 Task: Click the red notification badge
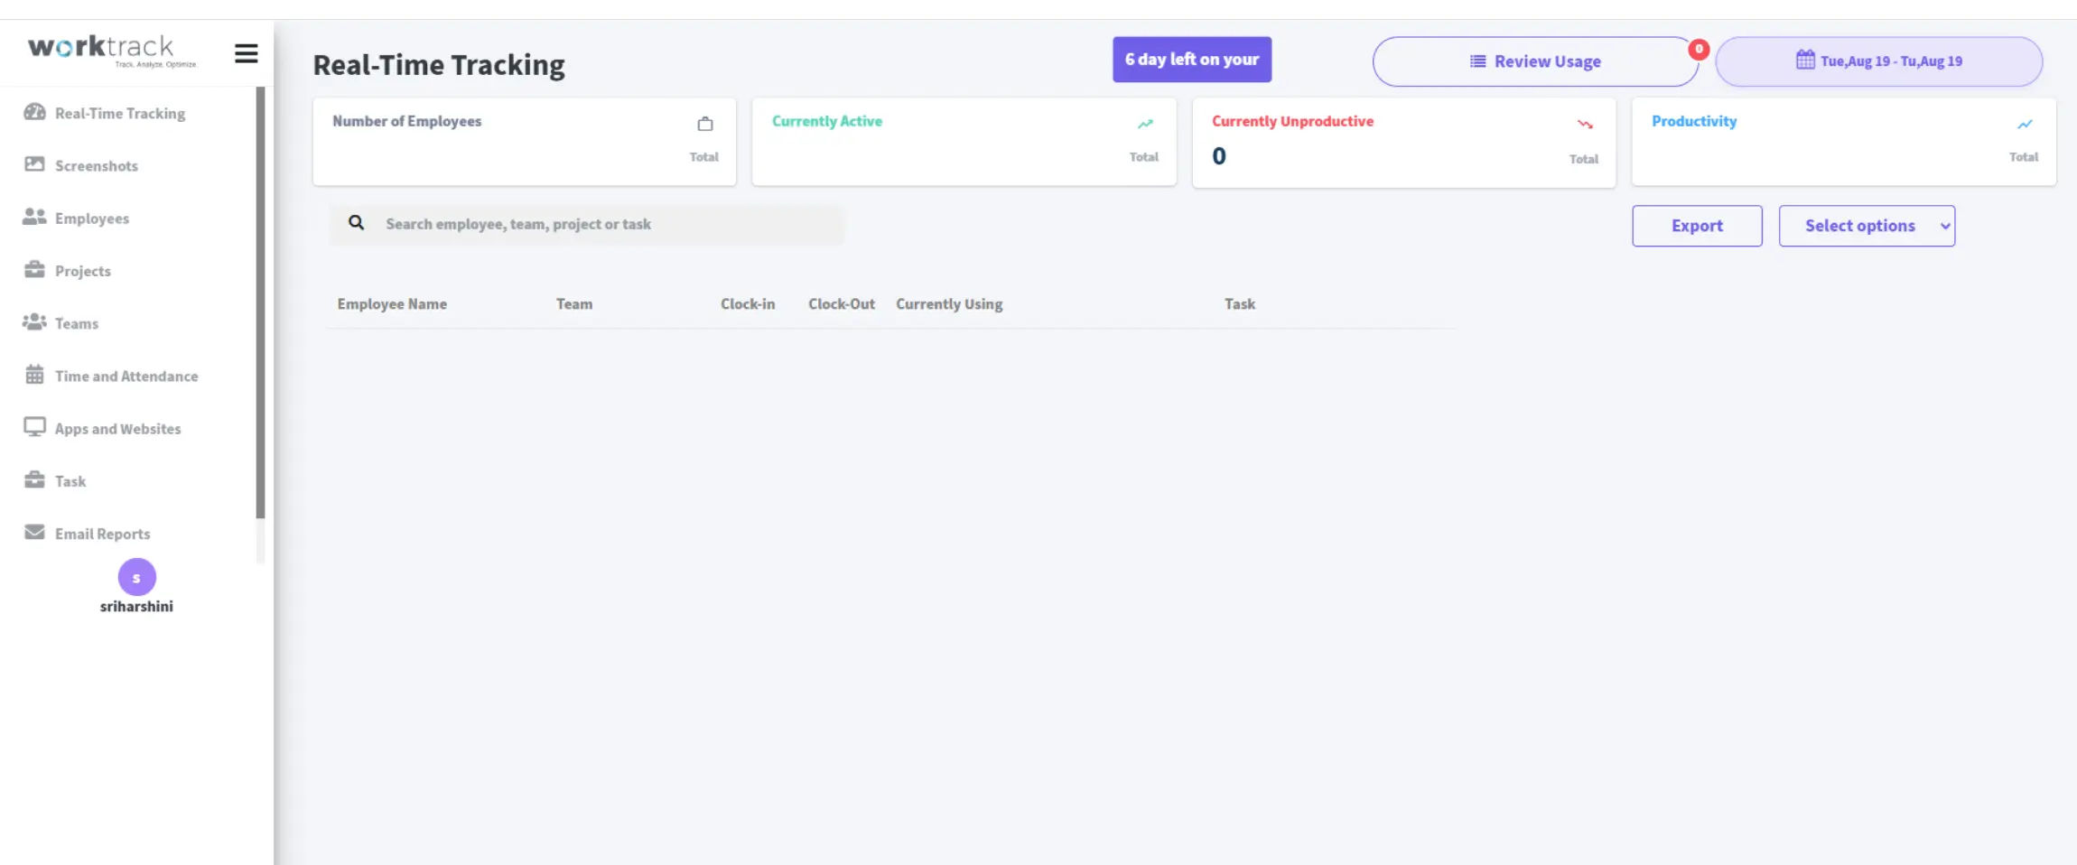tap(1698, 50)
